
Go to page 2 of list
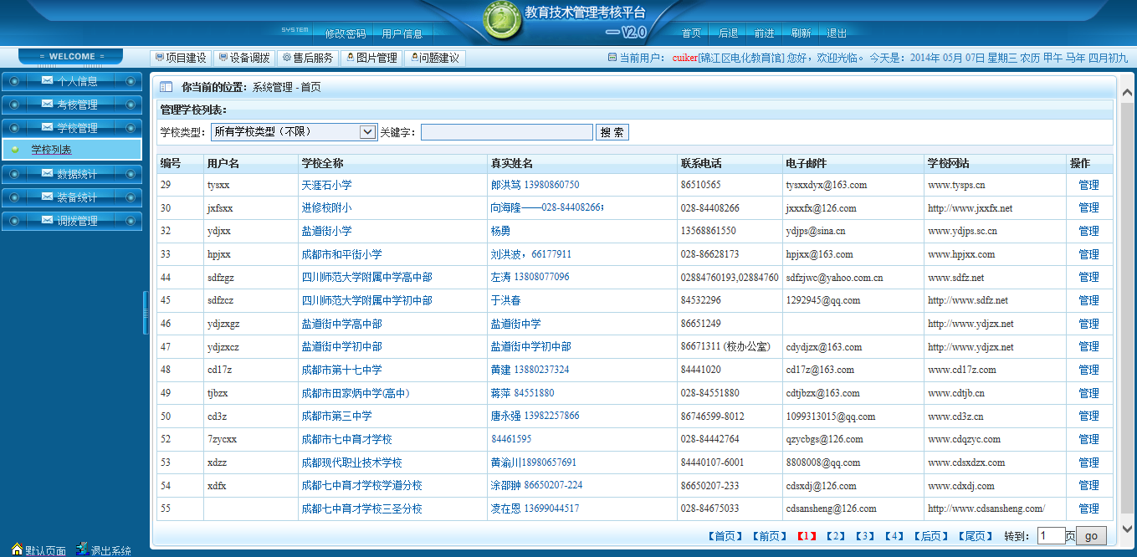(x=835, y=536)
